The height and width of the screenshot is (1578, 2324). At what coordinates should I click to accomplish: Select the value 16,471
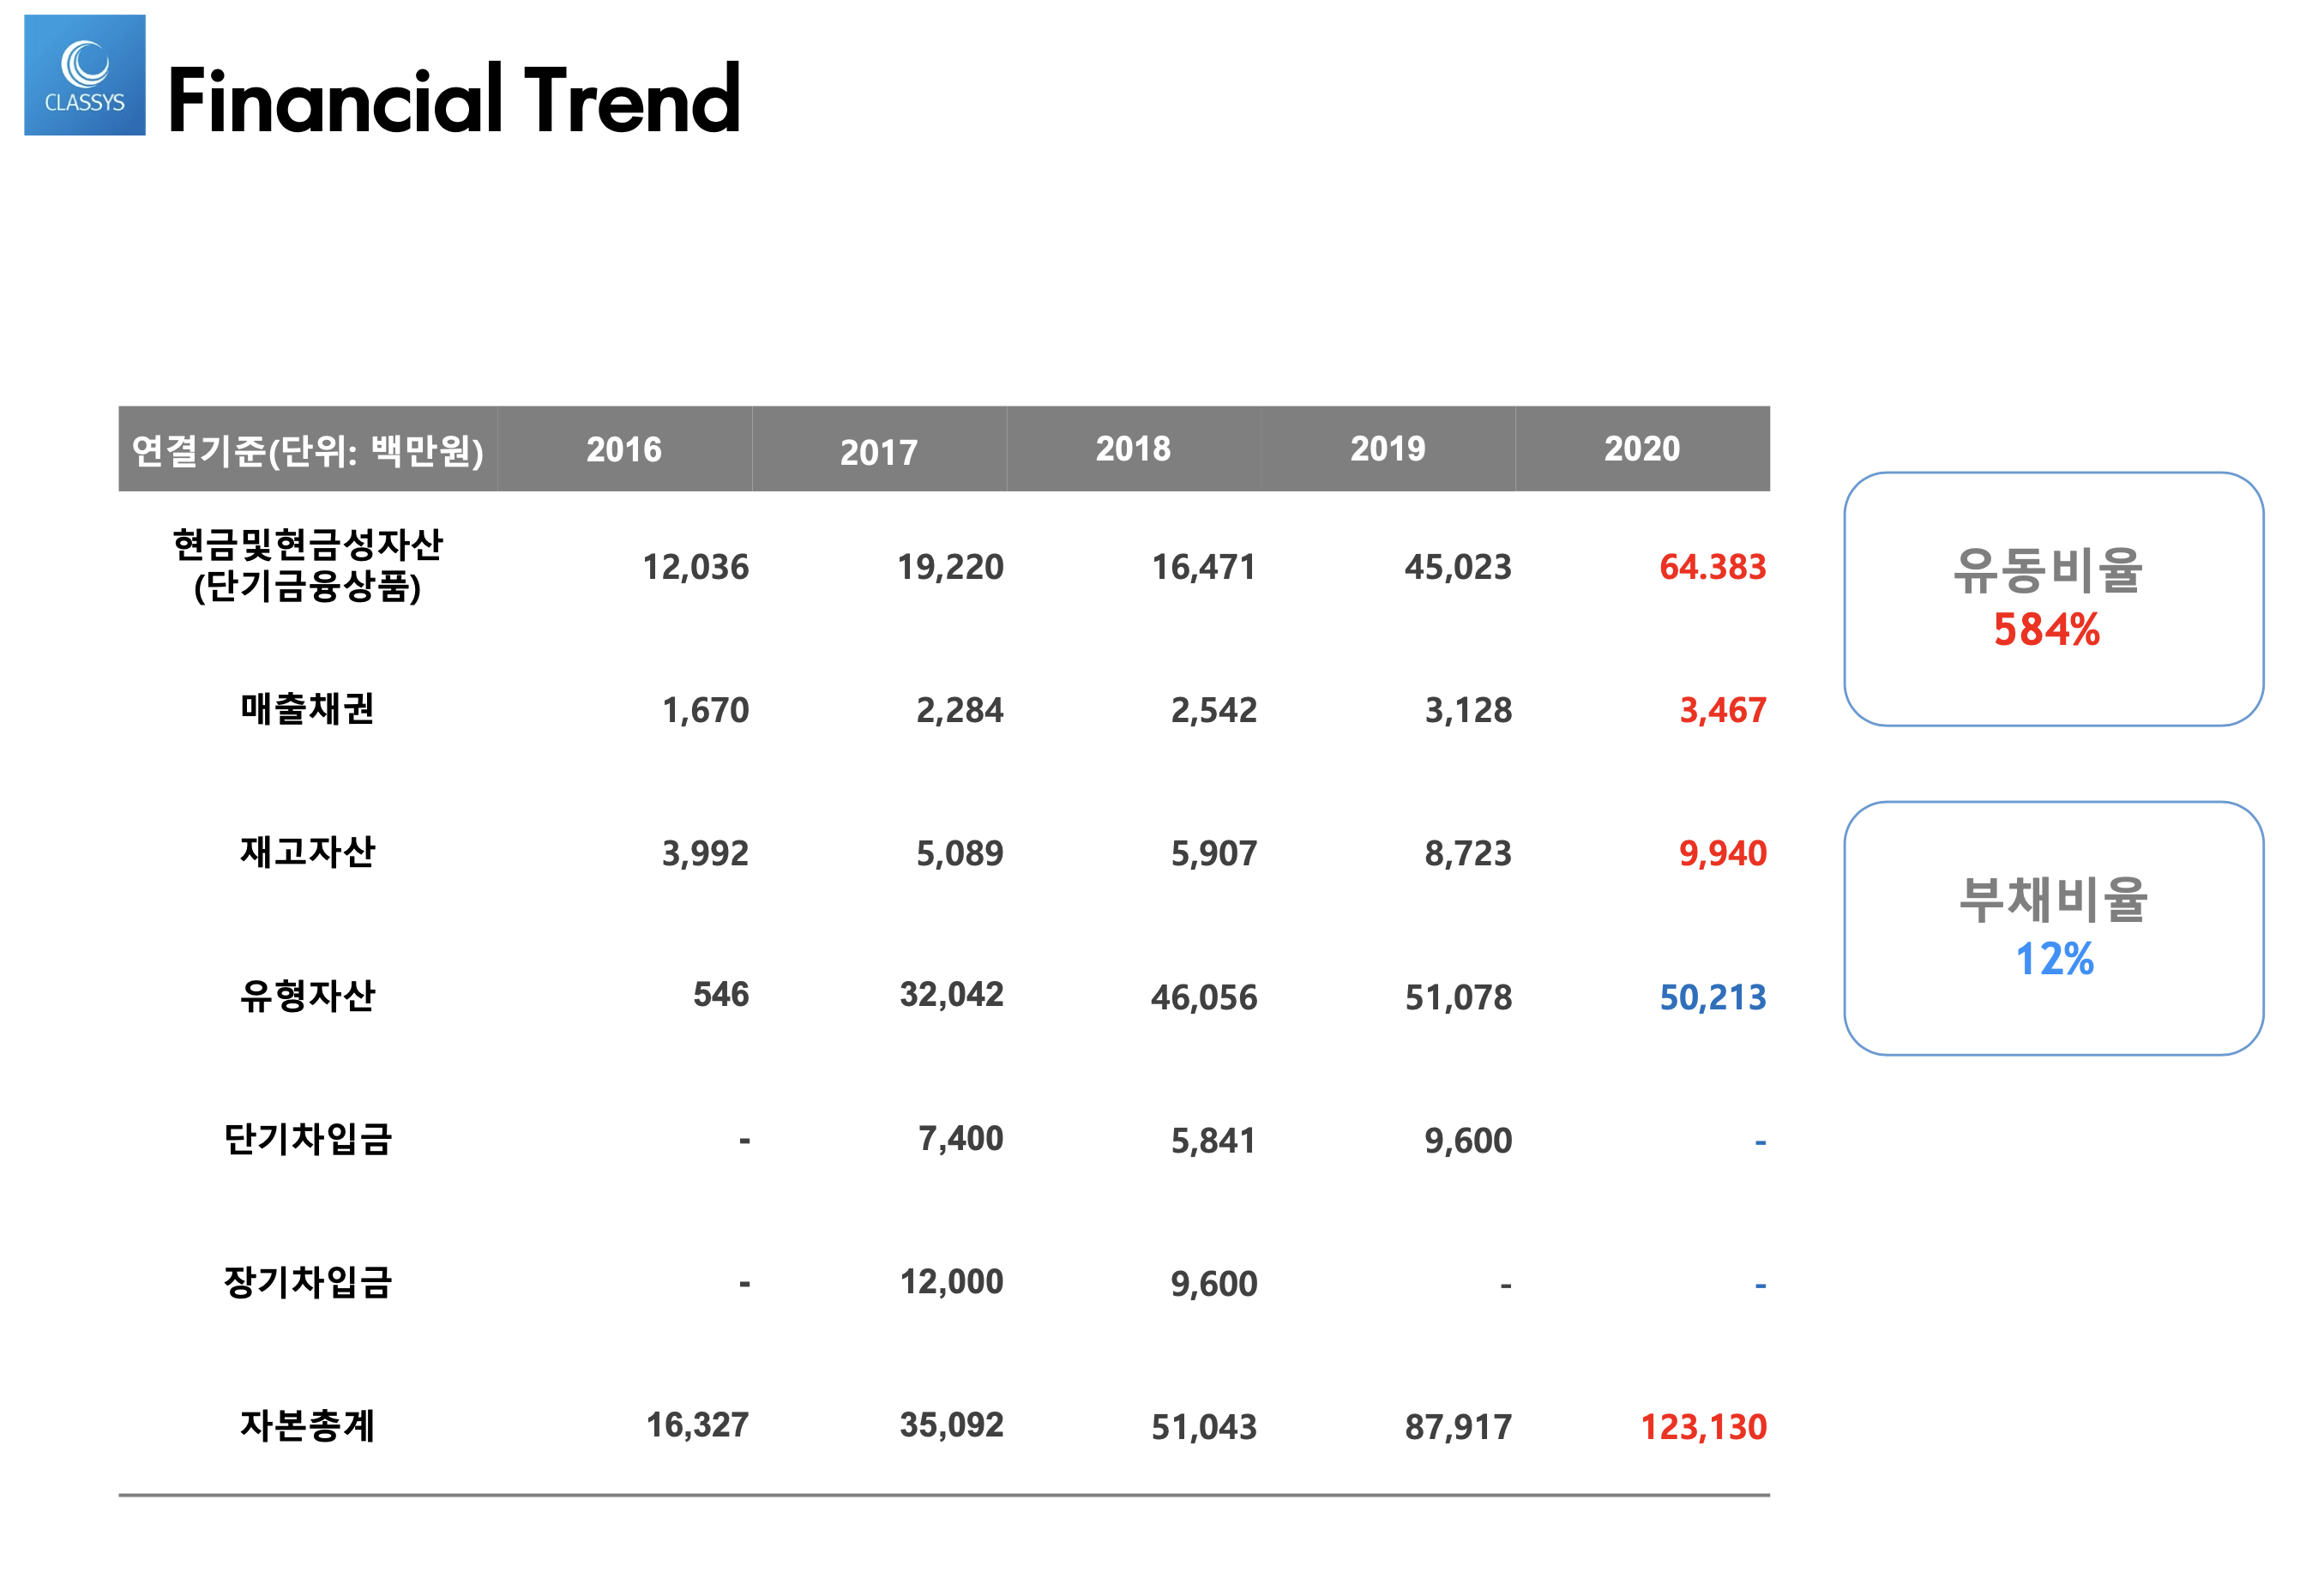[1204, 567]
